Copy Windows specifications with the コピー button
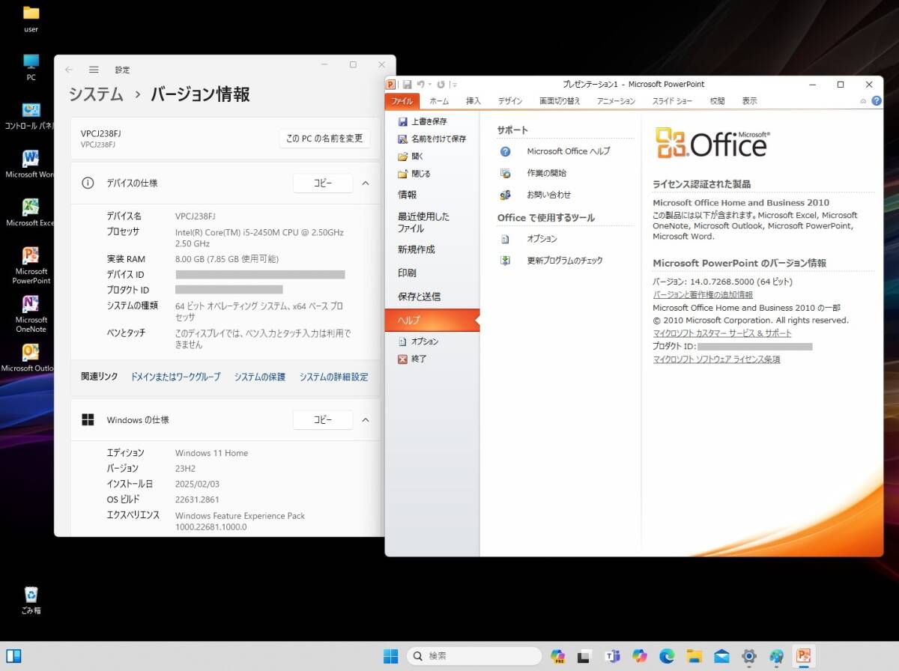 tap(322, 420)
